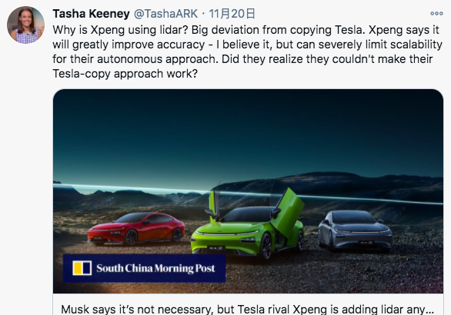Open Tasha Keeney display name profile link
451x315 pixels.
click(x=91, y=14)
